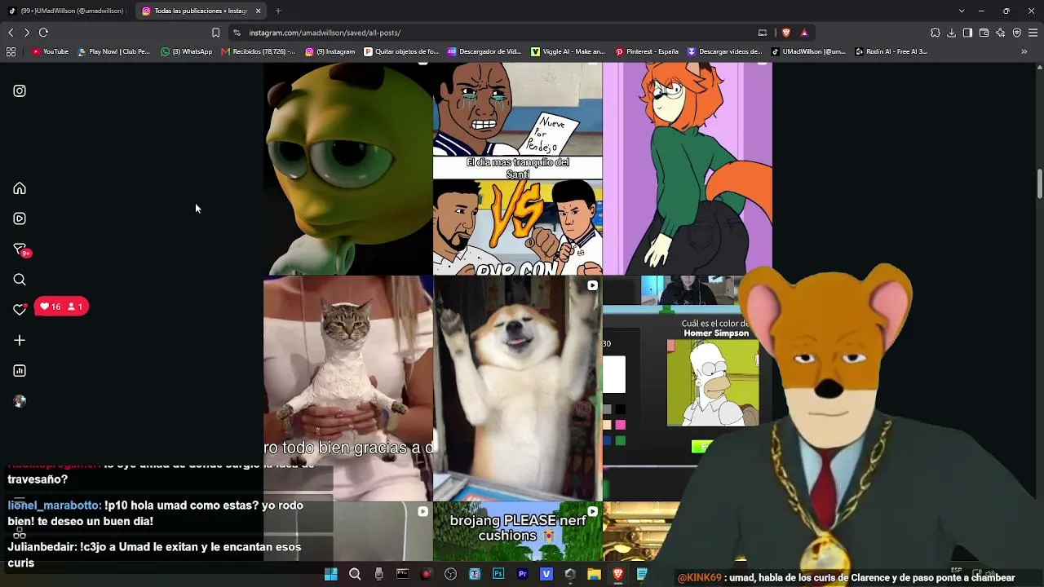This screenshot has width=1044, height=587.
Task: Open the Descargador de Vídeos bookmark
Action: click(484, 51)
